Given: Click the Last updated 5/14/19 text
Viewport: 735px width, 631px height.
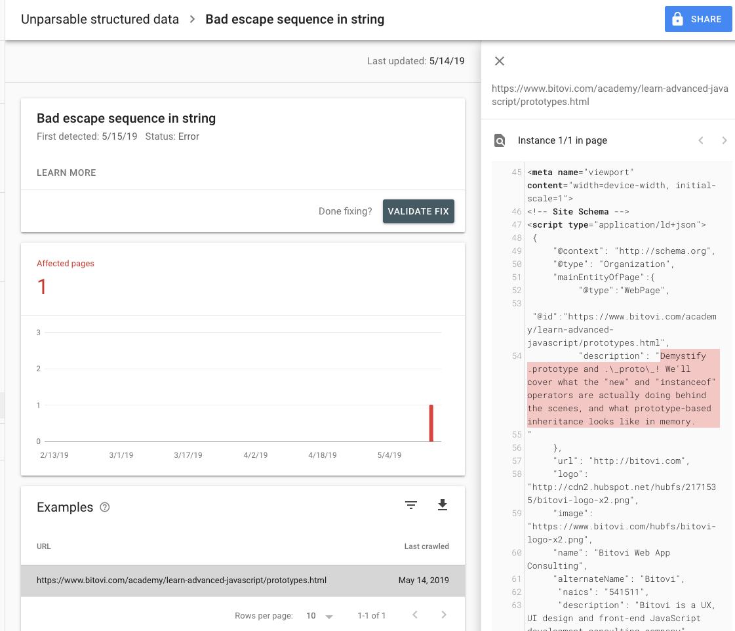Looking at the screenshot, I should click(416, 61).
